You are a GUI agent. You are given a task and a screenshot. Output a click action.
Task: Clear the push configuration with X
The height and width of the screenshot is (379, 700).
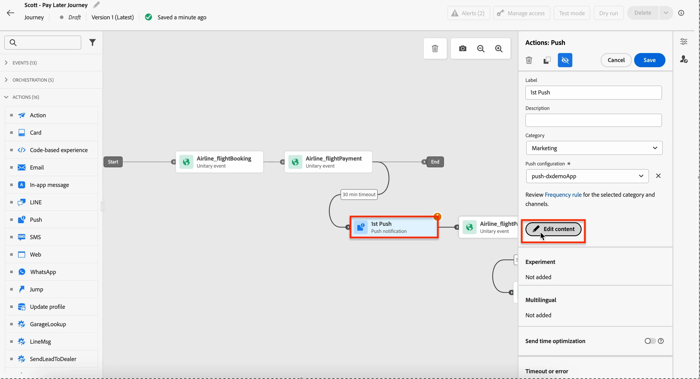click(658, 176)
